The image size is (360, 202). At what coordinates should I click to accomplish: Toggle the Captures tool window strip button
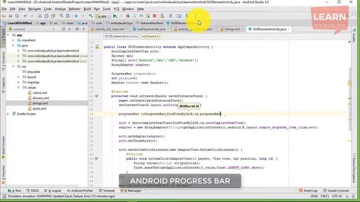[3, 85]
